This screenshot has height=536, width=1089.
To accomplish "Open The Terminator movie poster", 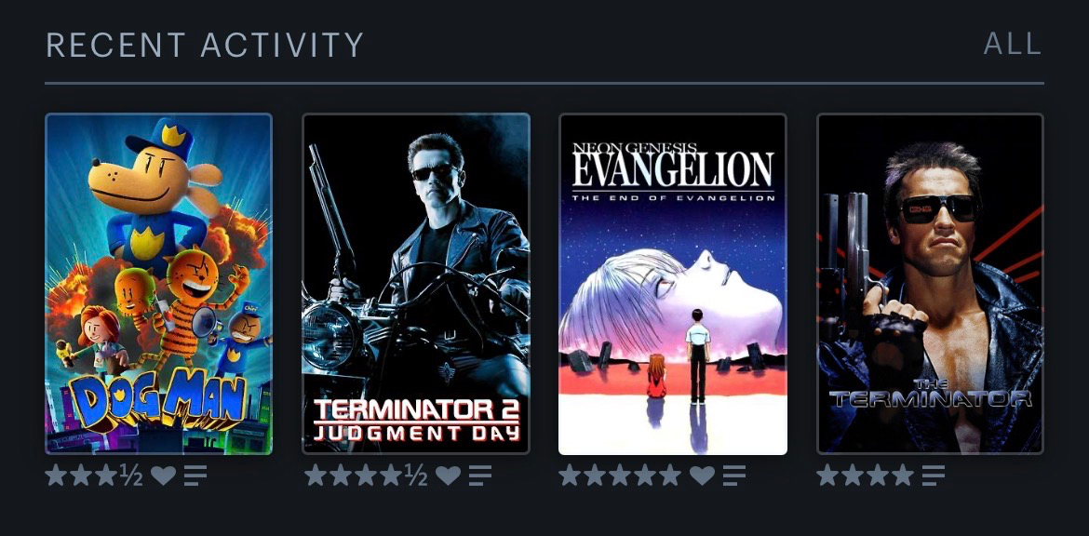I will [930, 284].
